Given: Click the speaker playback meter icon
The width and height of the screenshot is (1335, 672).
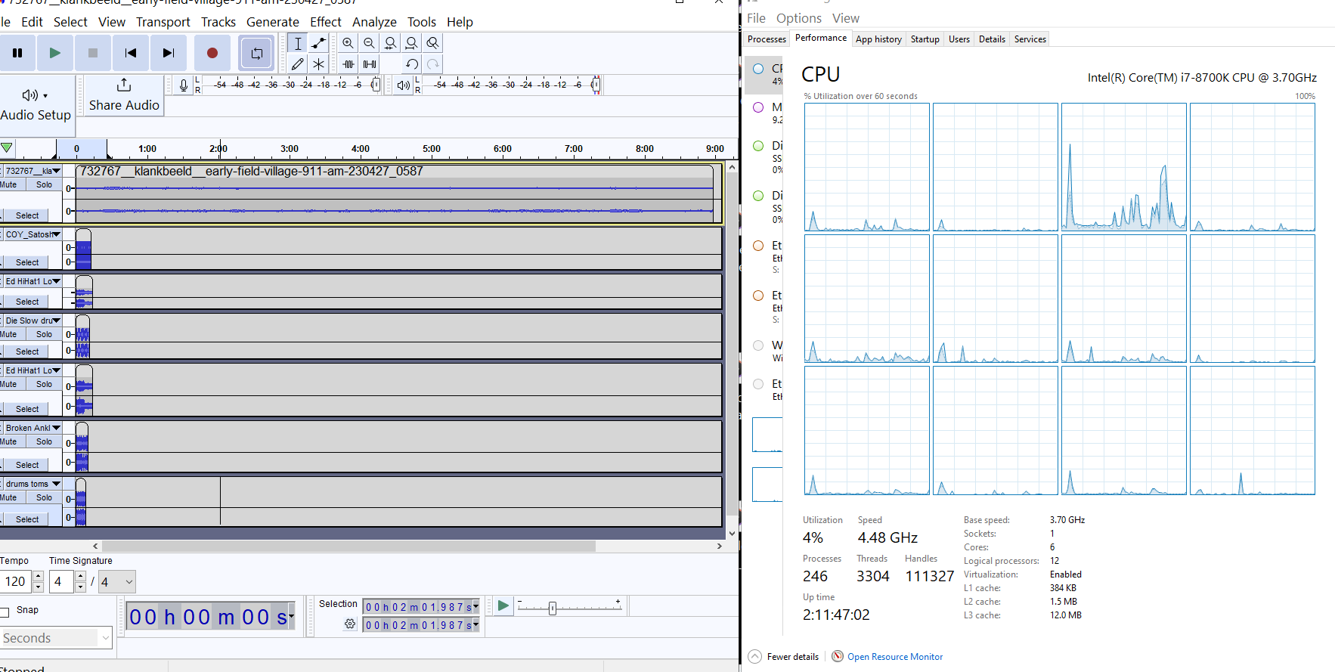Looking at the screenshot, I should [404, 85].
